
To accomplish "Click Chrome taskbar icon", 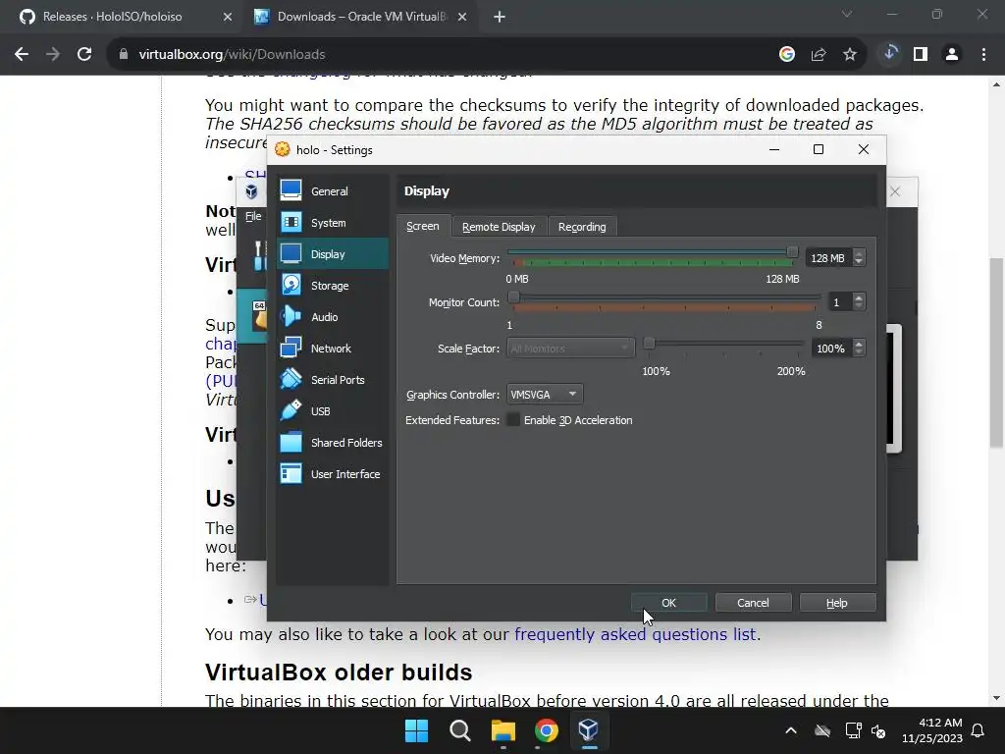I will [546, 730].
